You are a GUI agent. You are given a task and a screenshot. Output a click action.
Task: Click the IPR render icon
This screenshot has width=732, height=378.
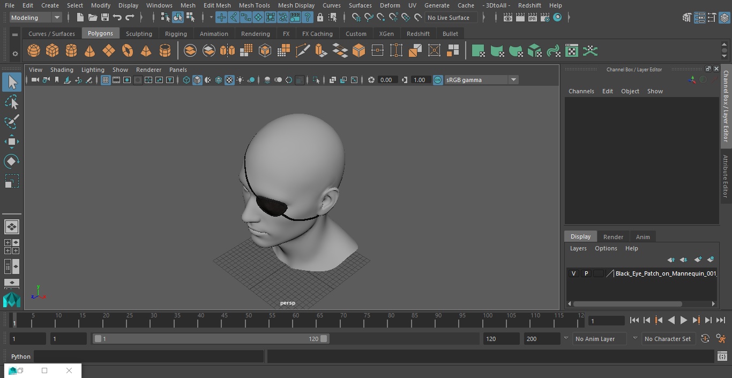pyautogui.click(x=532, y=18)
